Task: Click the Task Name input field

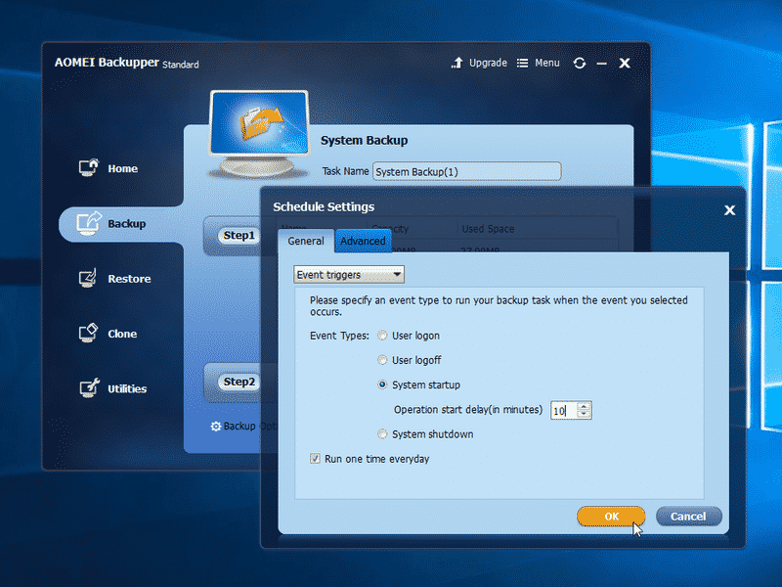Action: point(467,171)
